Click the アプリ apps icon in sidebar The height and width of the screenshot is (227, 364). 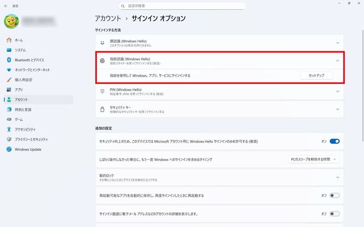coord(9,89)
